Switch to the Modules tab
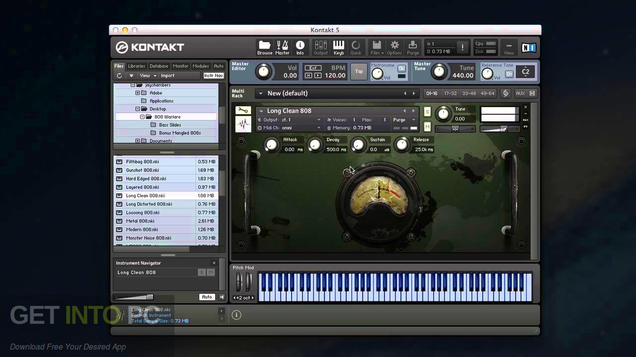Screen dimensions: 636x357 click(x=201, y=66)
